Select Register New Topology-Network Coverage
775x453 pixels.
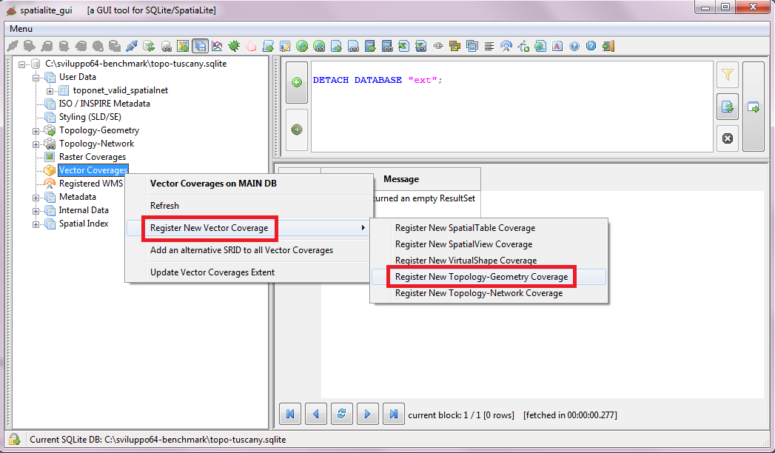489,293
